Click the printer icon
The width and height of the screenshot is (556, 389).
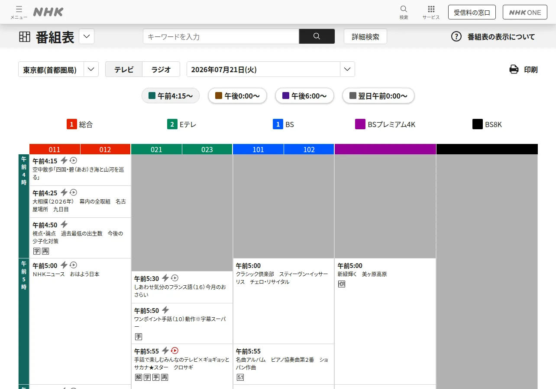coord(514,69)
